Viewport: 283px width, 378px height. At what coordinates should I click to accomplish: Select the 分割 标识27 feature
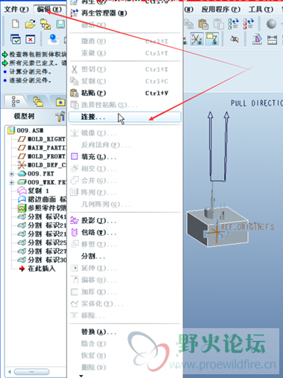[42, 252]
